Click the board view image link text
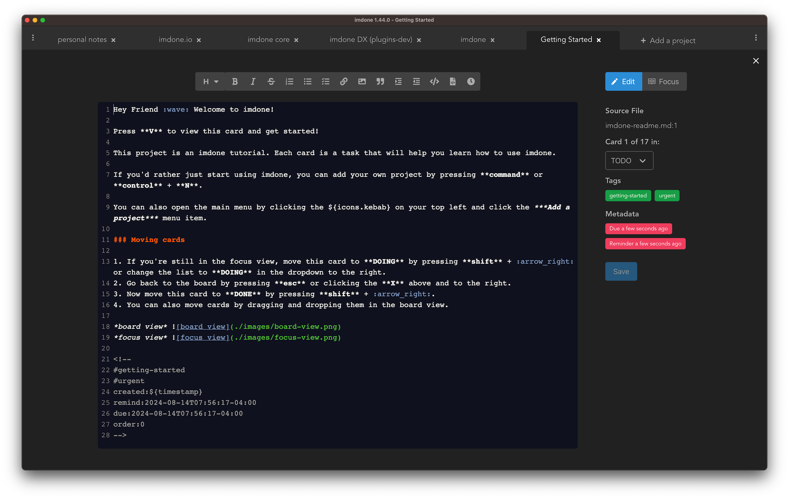Image resolution: width=789 pixels, height=499 pixels. pyautogui.click(x=203, y=326)
